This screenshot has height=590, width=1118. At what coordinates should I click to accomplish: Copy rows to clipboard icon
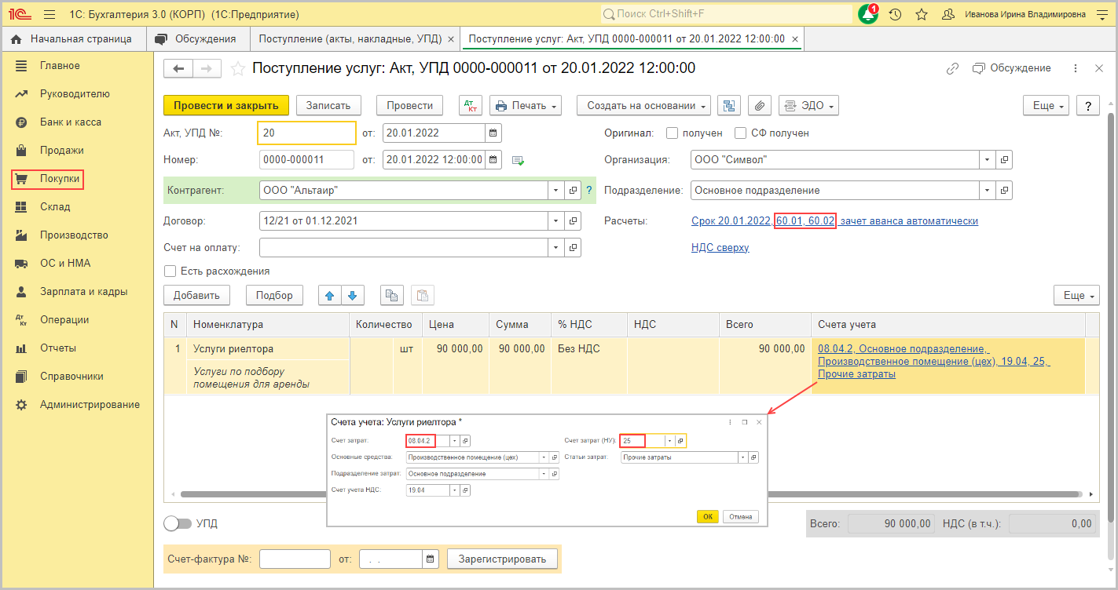pyautogui.click(x=391, y=296)
